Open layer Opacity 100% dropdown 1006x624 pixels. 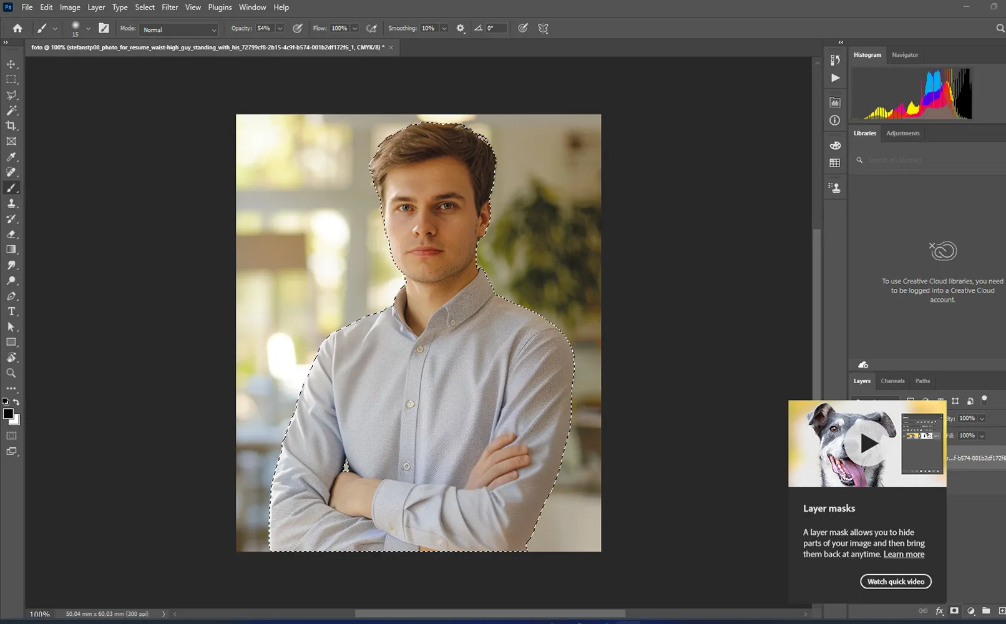(982, 418)
